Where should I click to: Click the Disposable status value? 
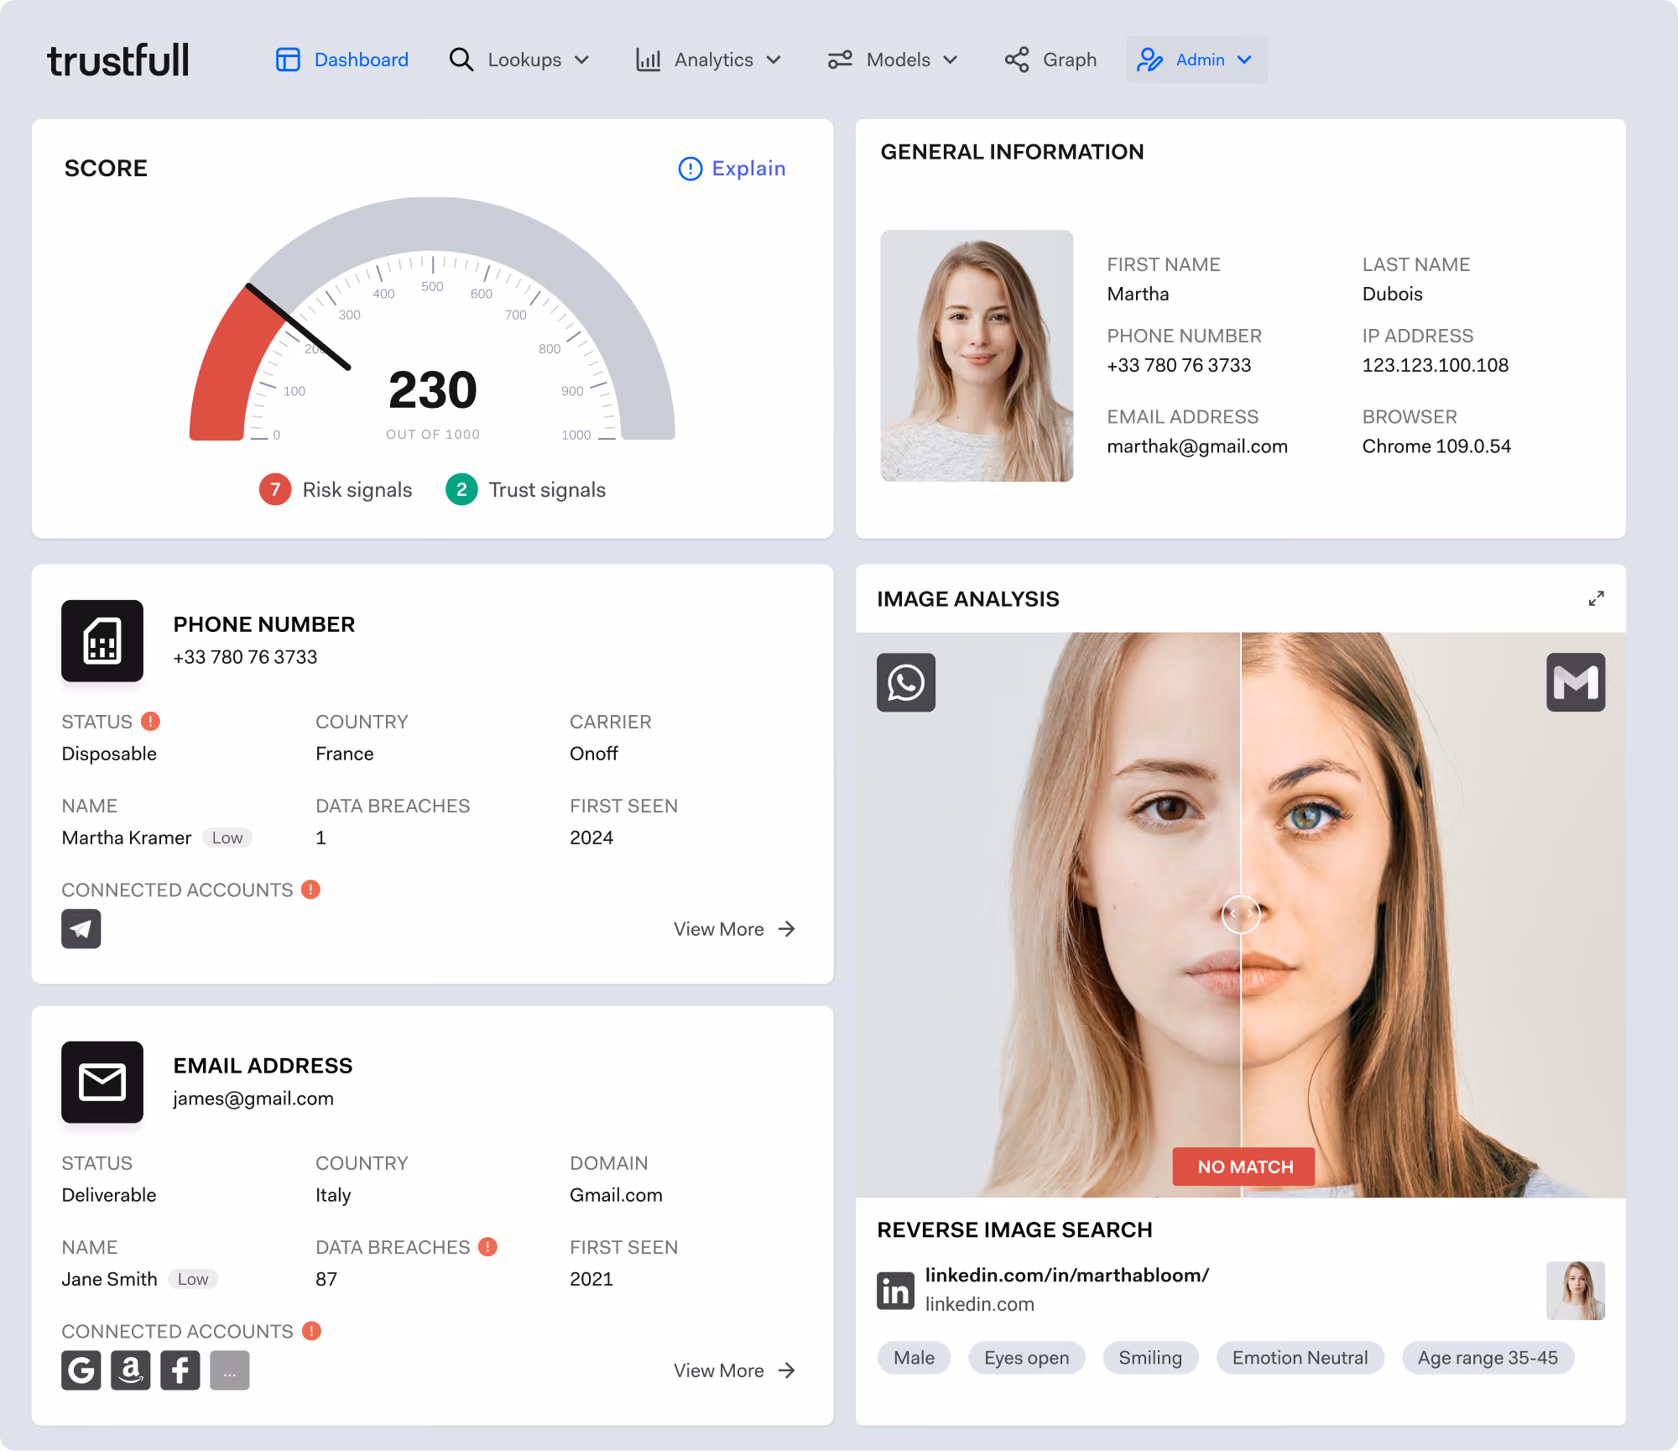109,754
